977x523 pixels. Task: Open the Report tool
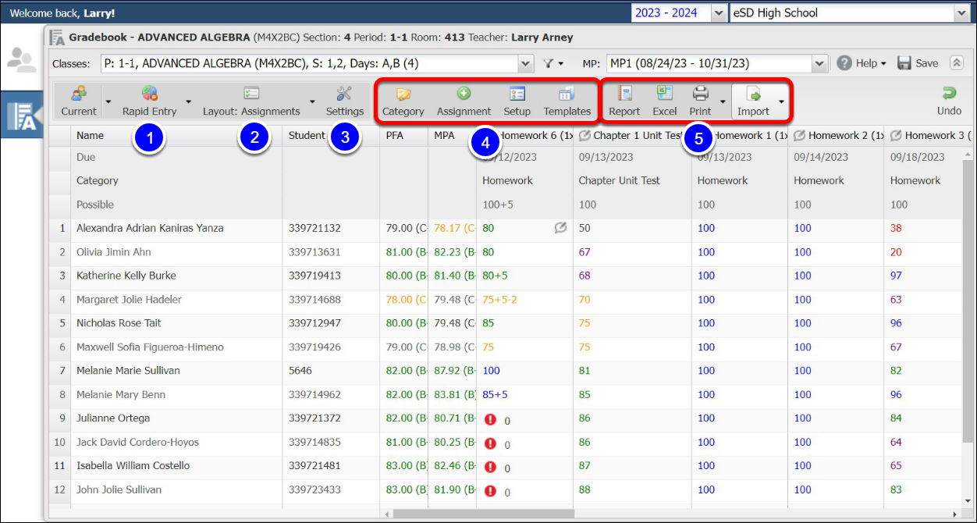[624, 101]
